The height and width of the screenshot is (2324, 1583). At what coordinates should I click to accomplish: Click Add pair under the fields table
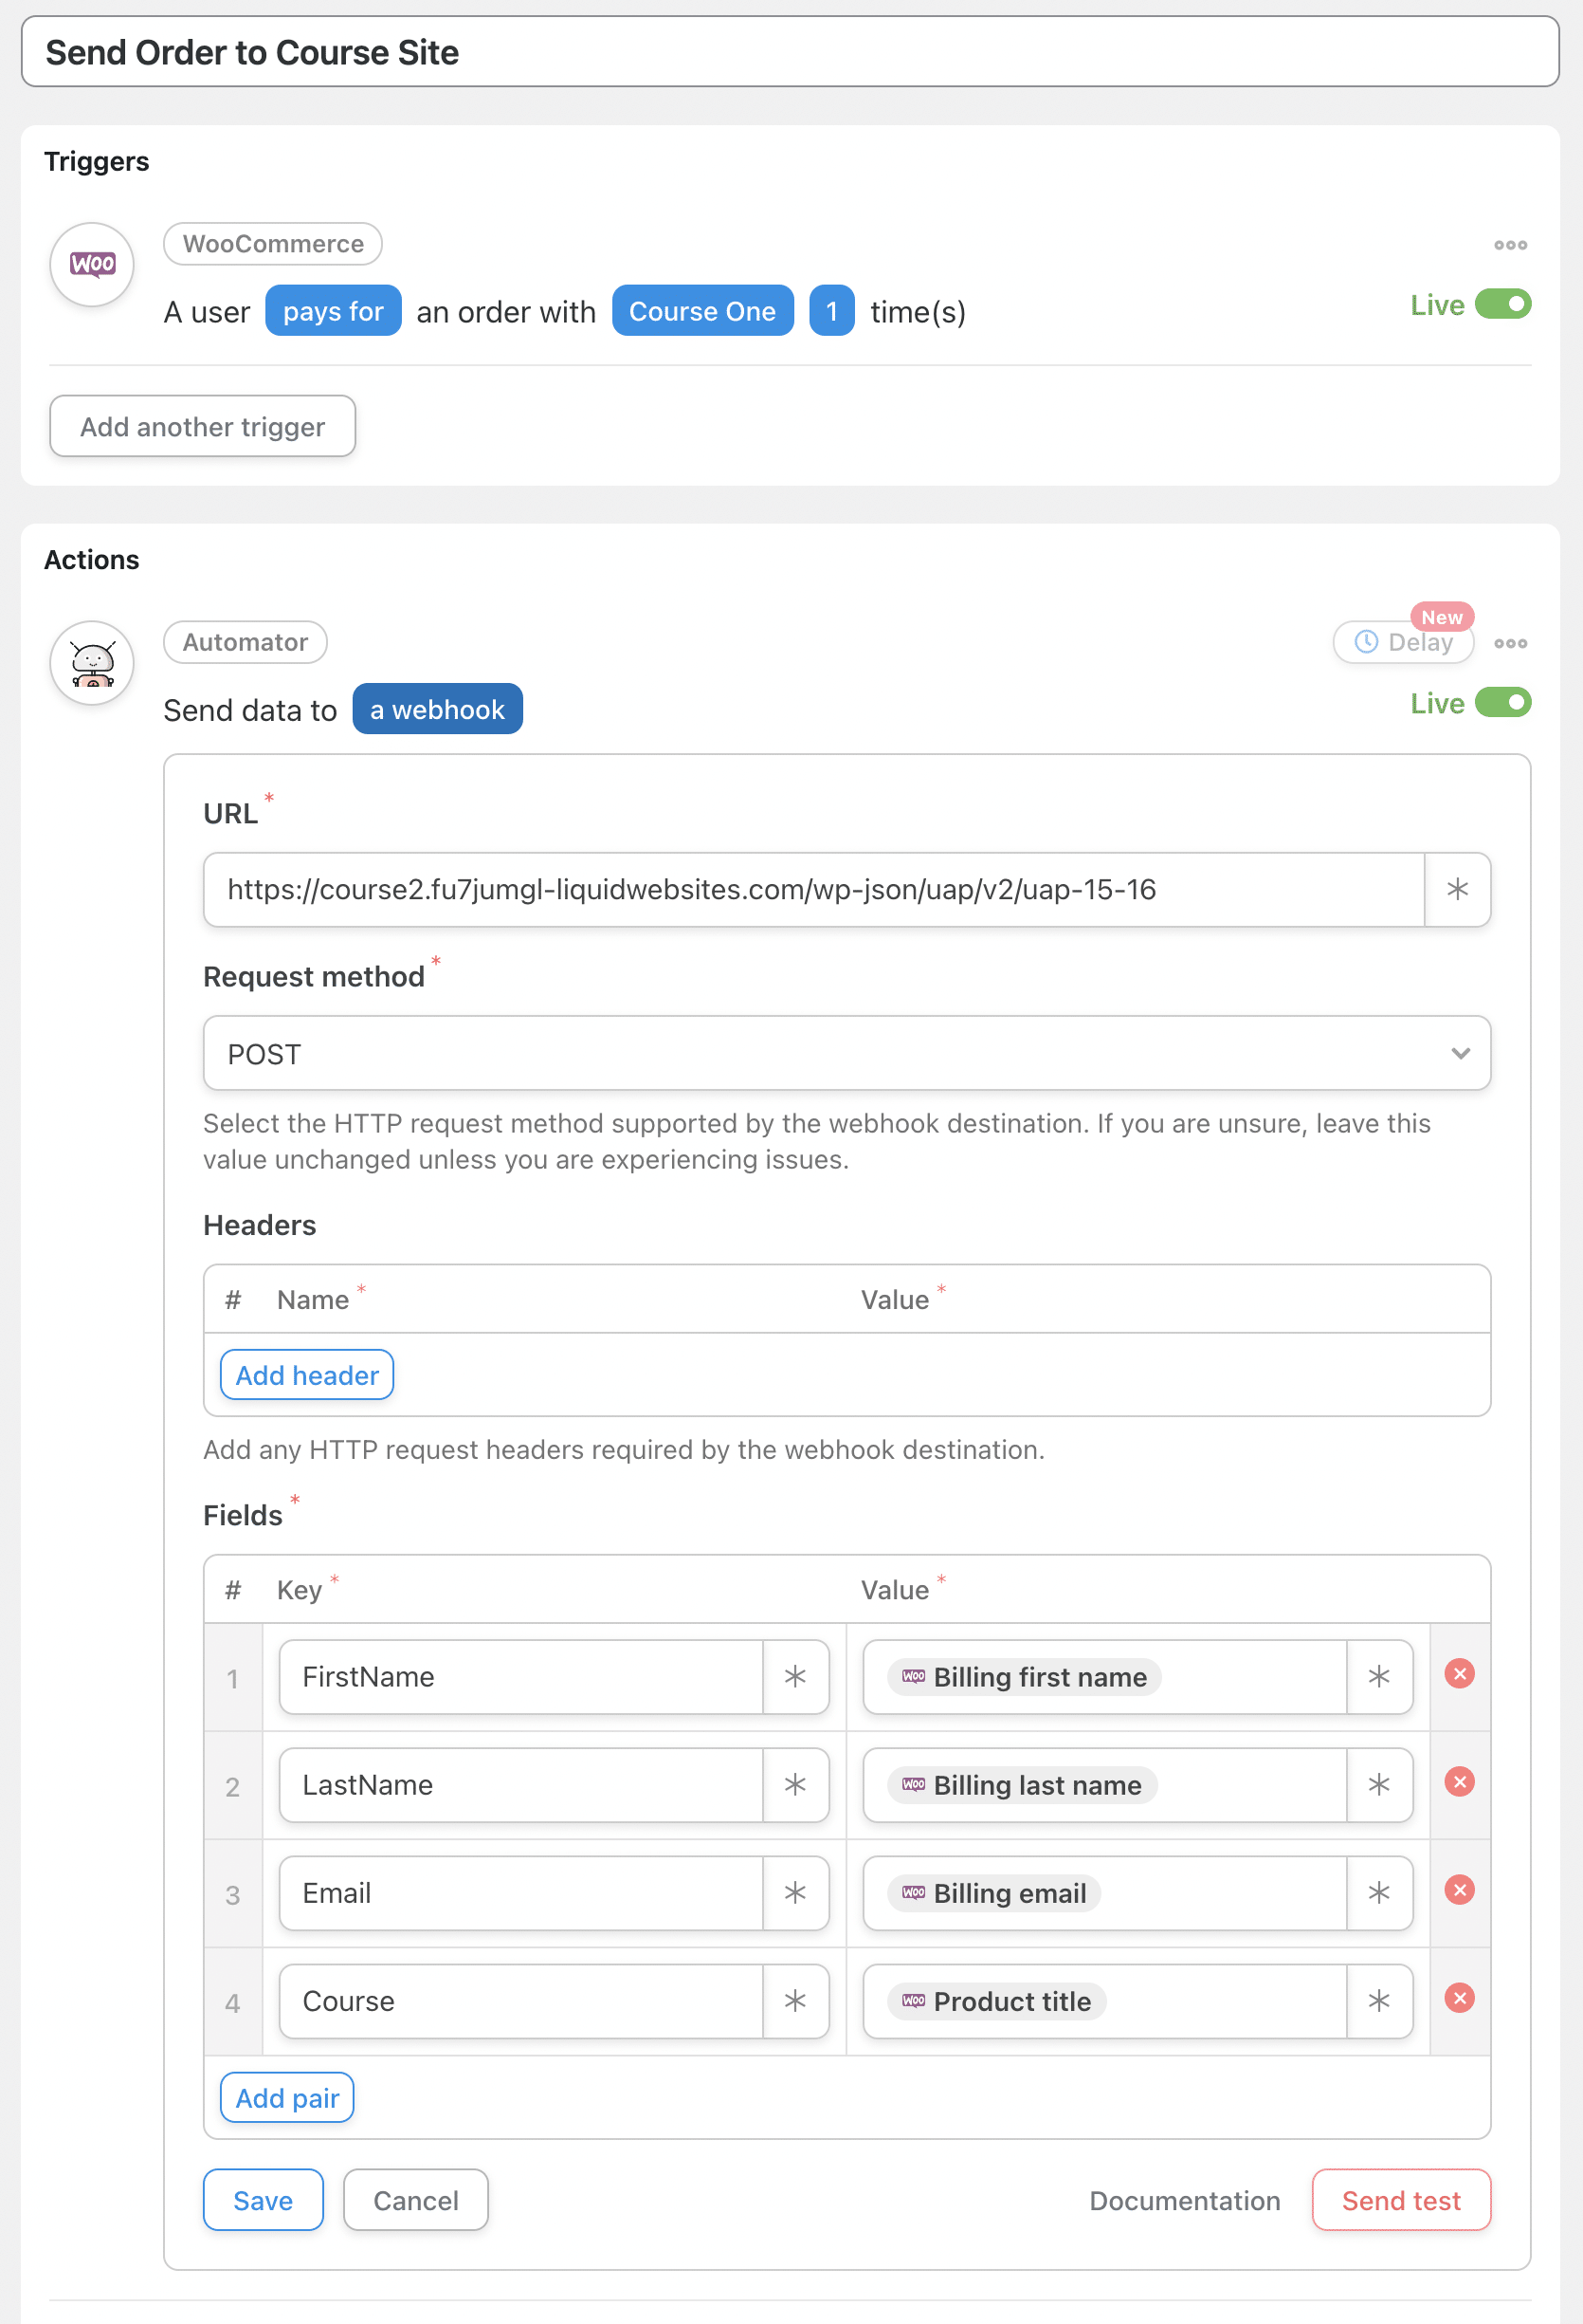pyautogui.click(x=286, y=2097)
